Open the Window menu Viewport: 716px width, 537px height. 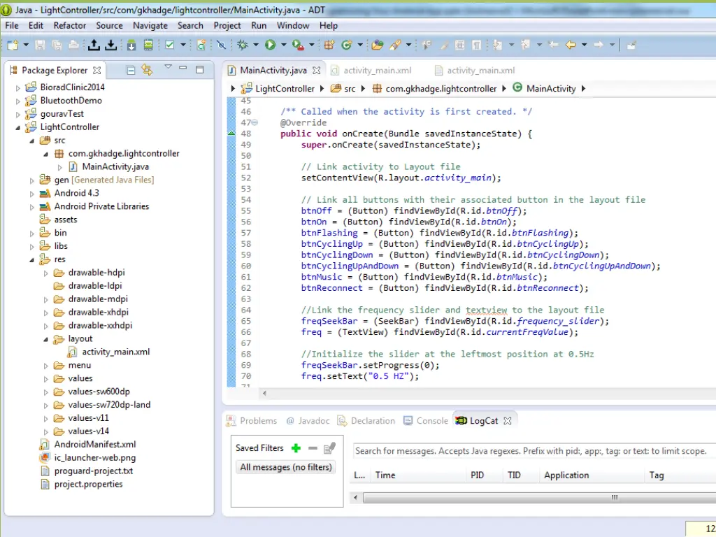(293, 26)
